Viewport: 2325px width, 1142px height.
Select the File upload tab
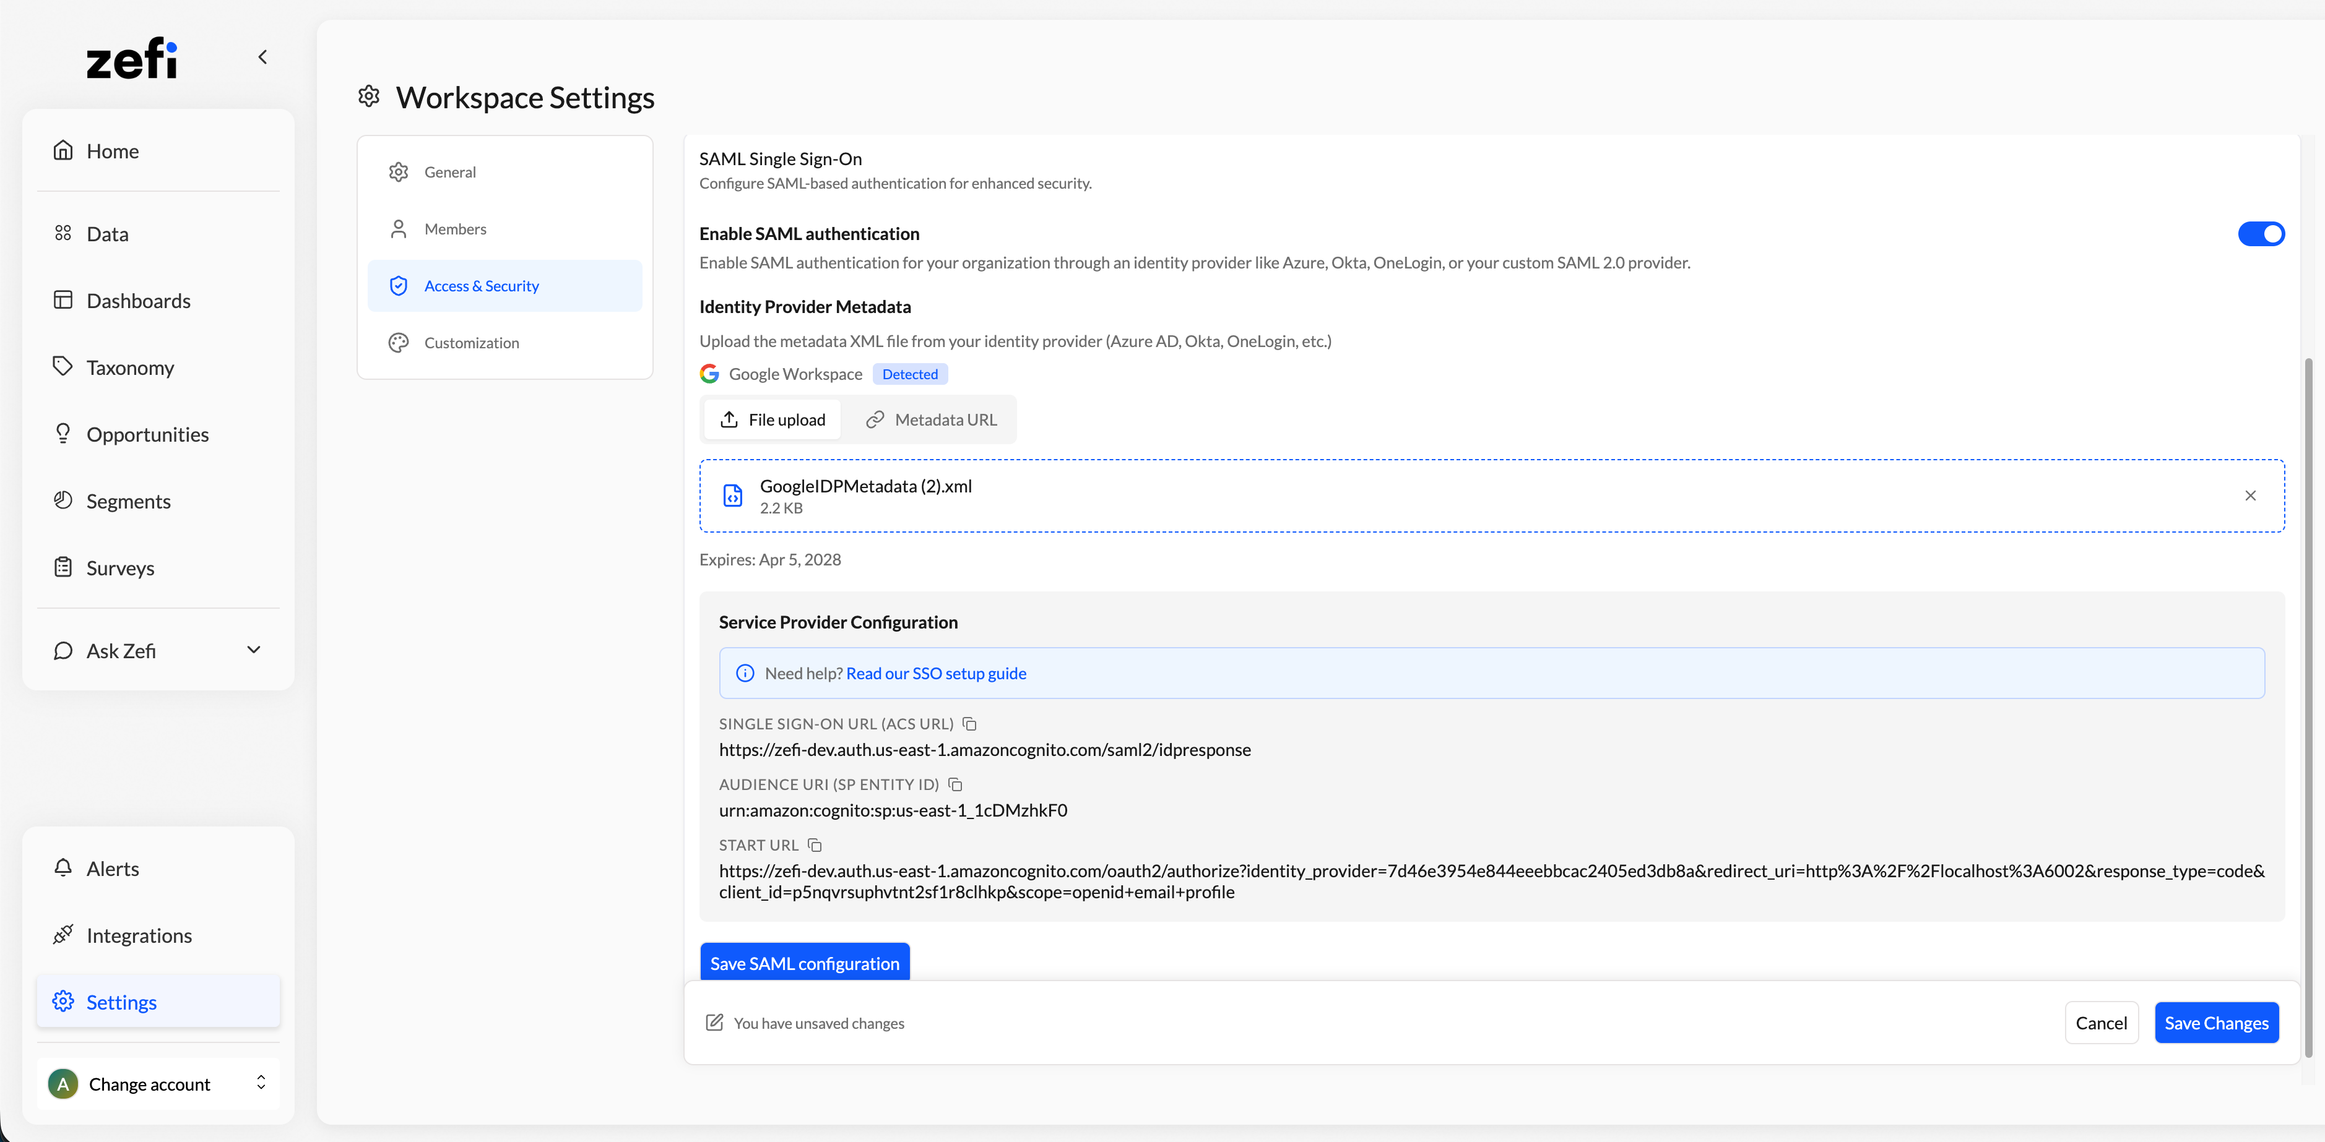[x=773, y=419]
